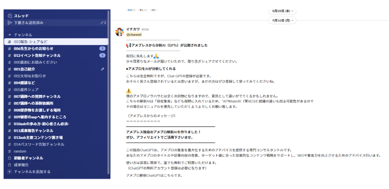Open the private 初級者チャンネル channel

pos(56,158)
